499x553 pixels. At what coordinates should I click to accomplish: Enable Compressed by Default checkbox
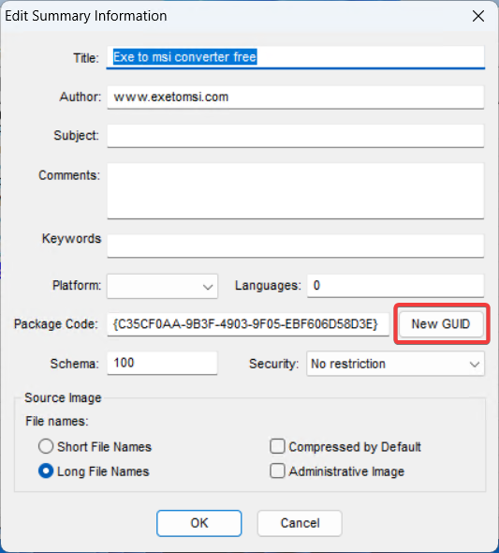pos(345,447)
